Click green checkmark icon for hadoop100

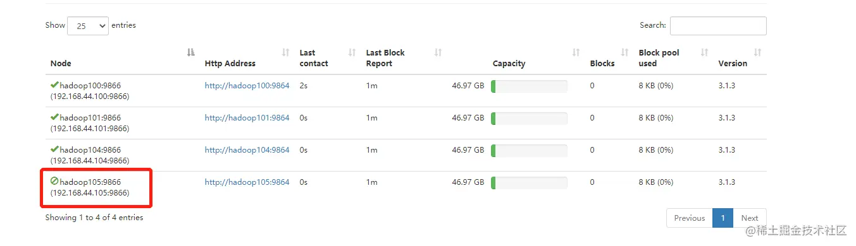(x=54, y=85)
